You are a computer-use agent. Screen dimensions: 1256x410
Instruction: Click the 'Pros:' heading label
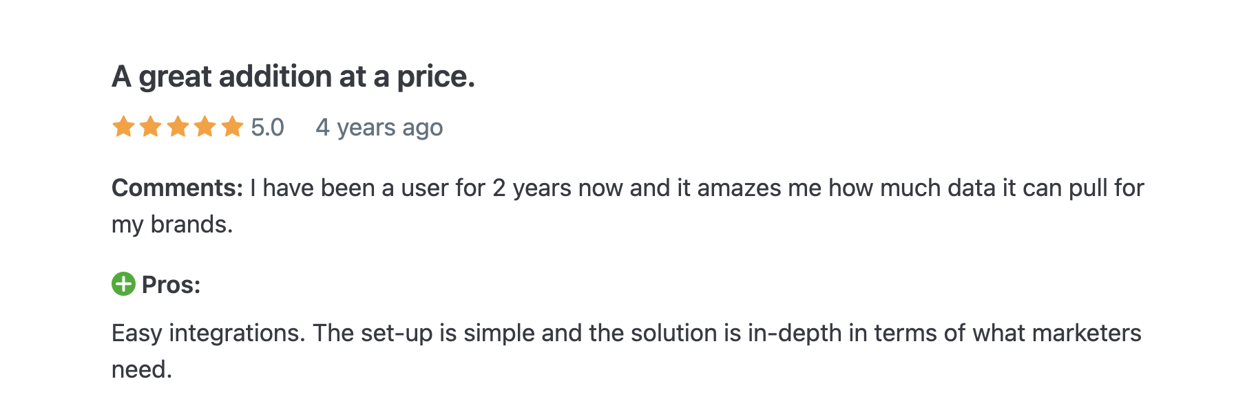pos(171,285)
